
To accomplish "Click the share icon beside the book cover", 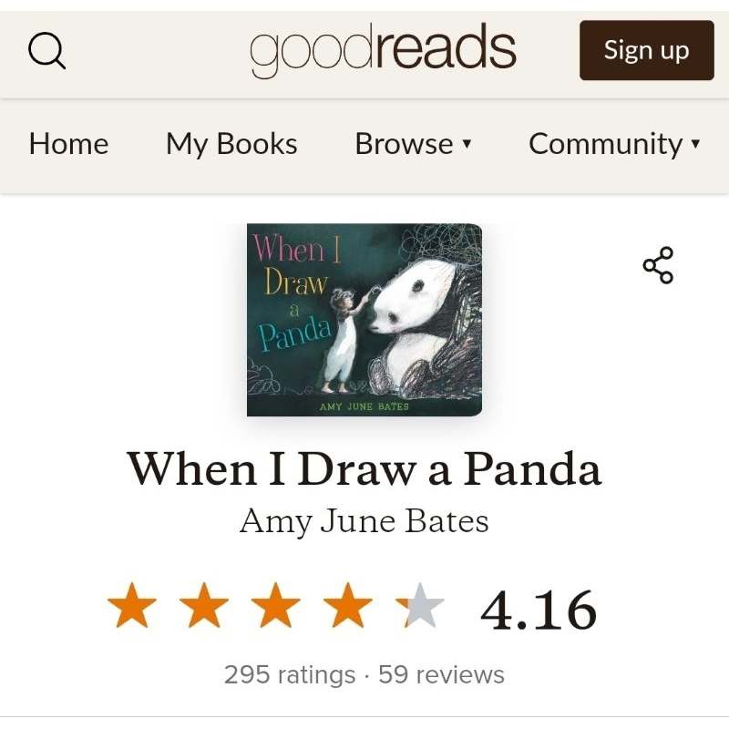I will pyautogui.click(x=658, y=265).
